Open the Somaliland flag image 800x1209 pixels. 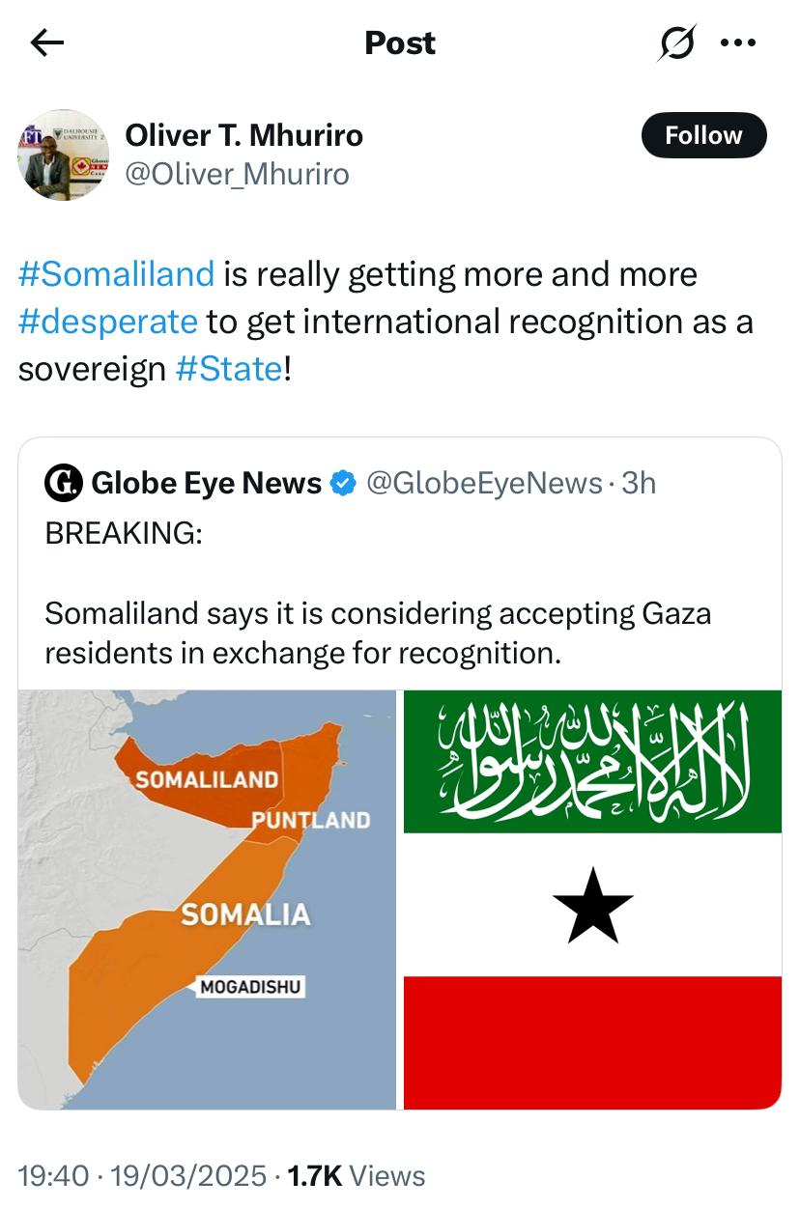click(592, 899)
